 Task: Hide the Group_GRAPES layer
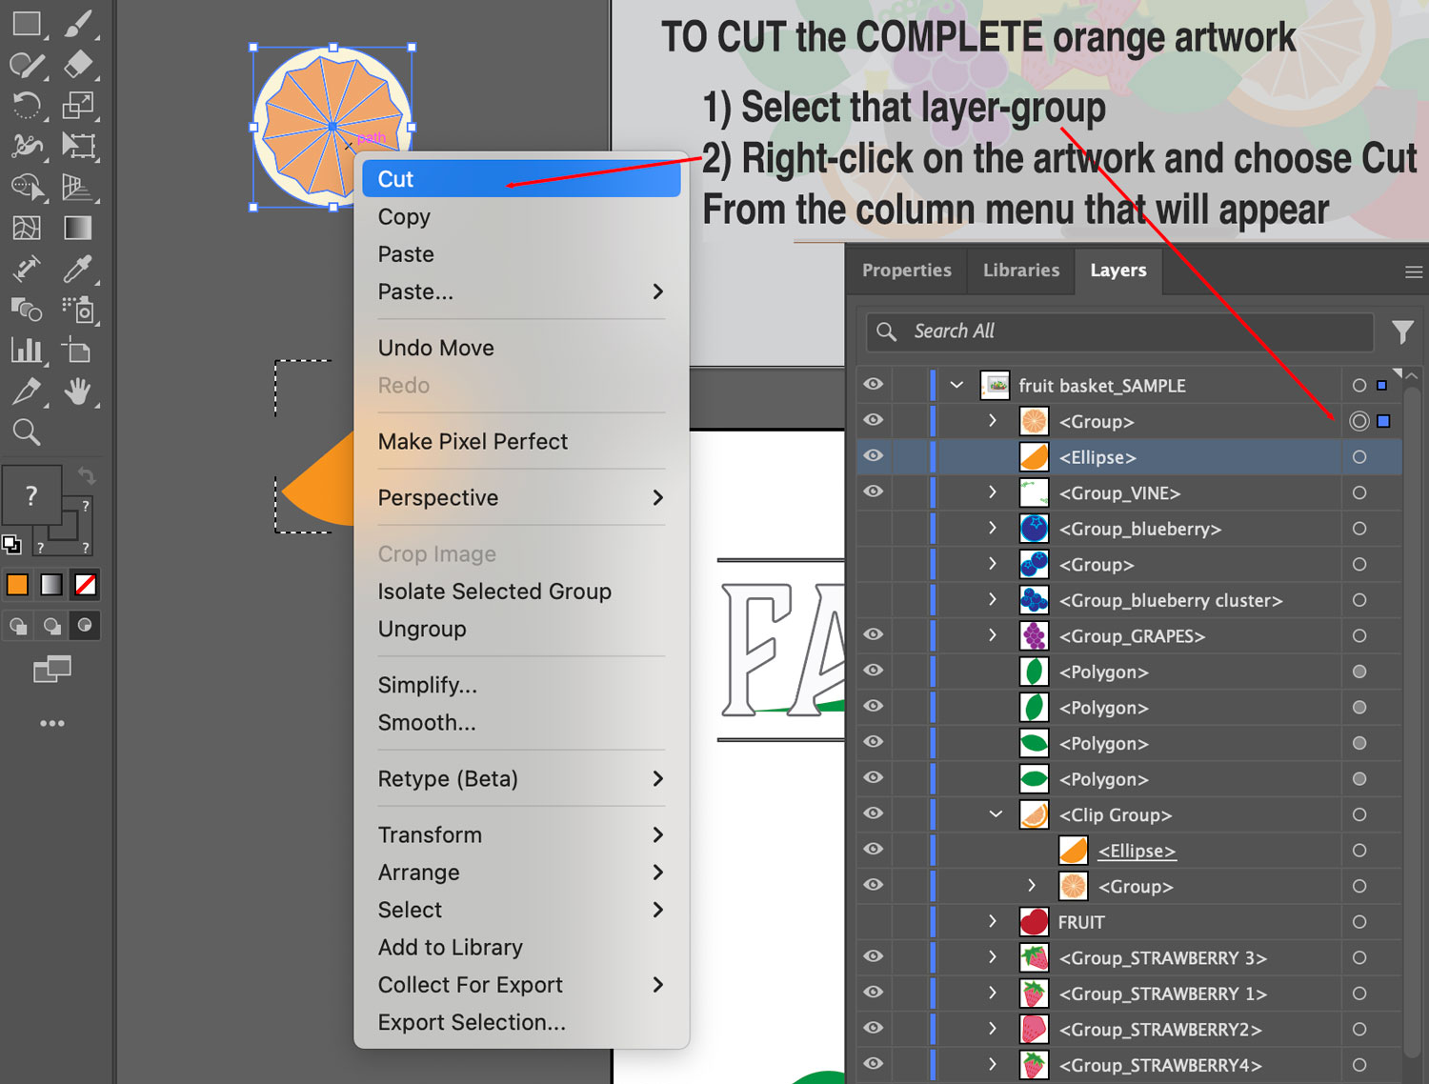click(x=873, y=635)
